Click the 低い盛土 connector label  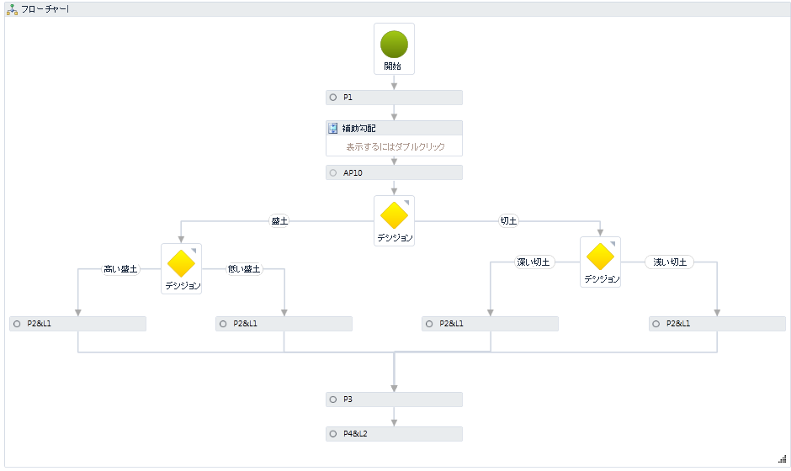coord(244,269)
